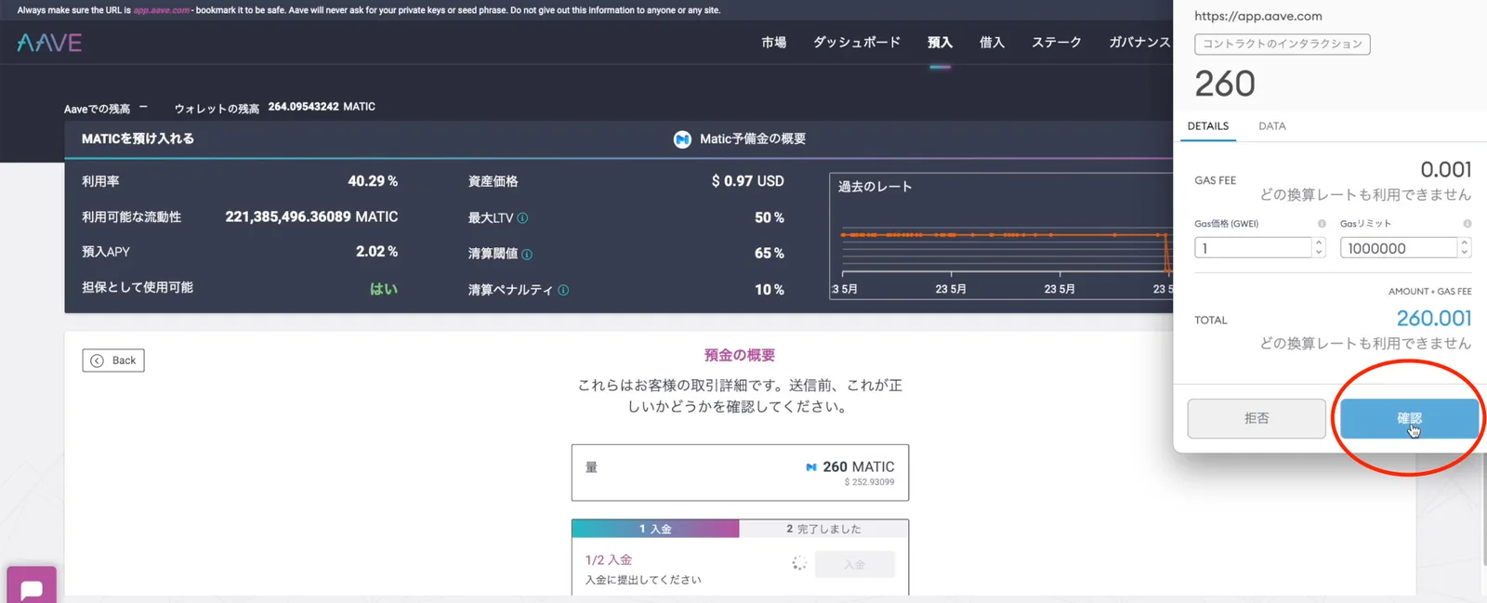
Task: Click the 拒否 reject button
Action: [1257, 419]
